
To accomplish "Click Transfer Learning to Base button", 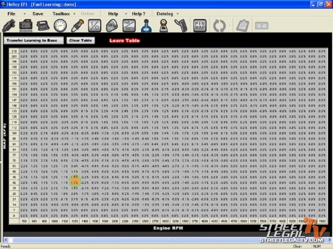I will tap(34, 40).
